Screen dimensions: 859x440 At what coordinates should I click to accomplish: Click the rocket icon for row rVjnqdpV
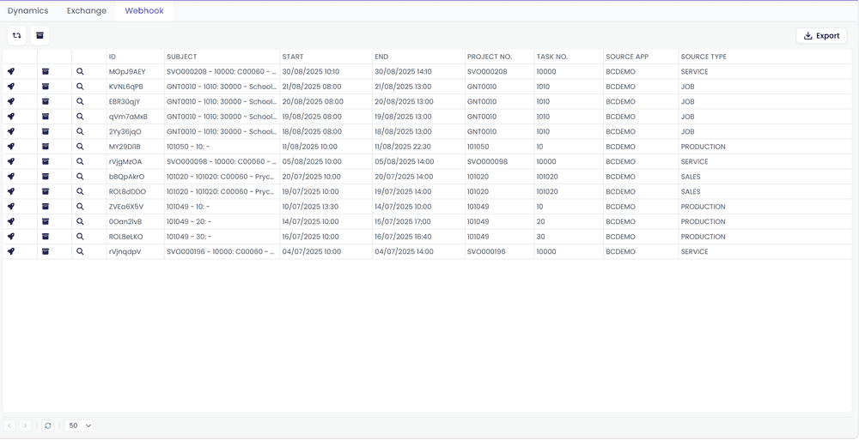pyautogui.click(x=11, y=252)
